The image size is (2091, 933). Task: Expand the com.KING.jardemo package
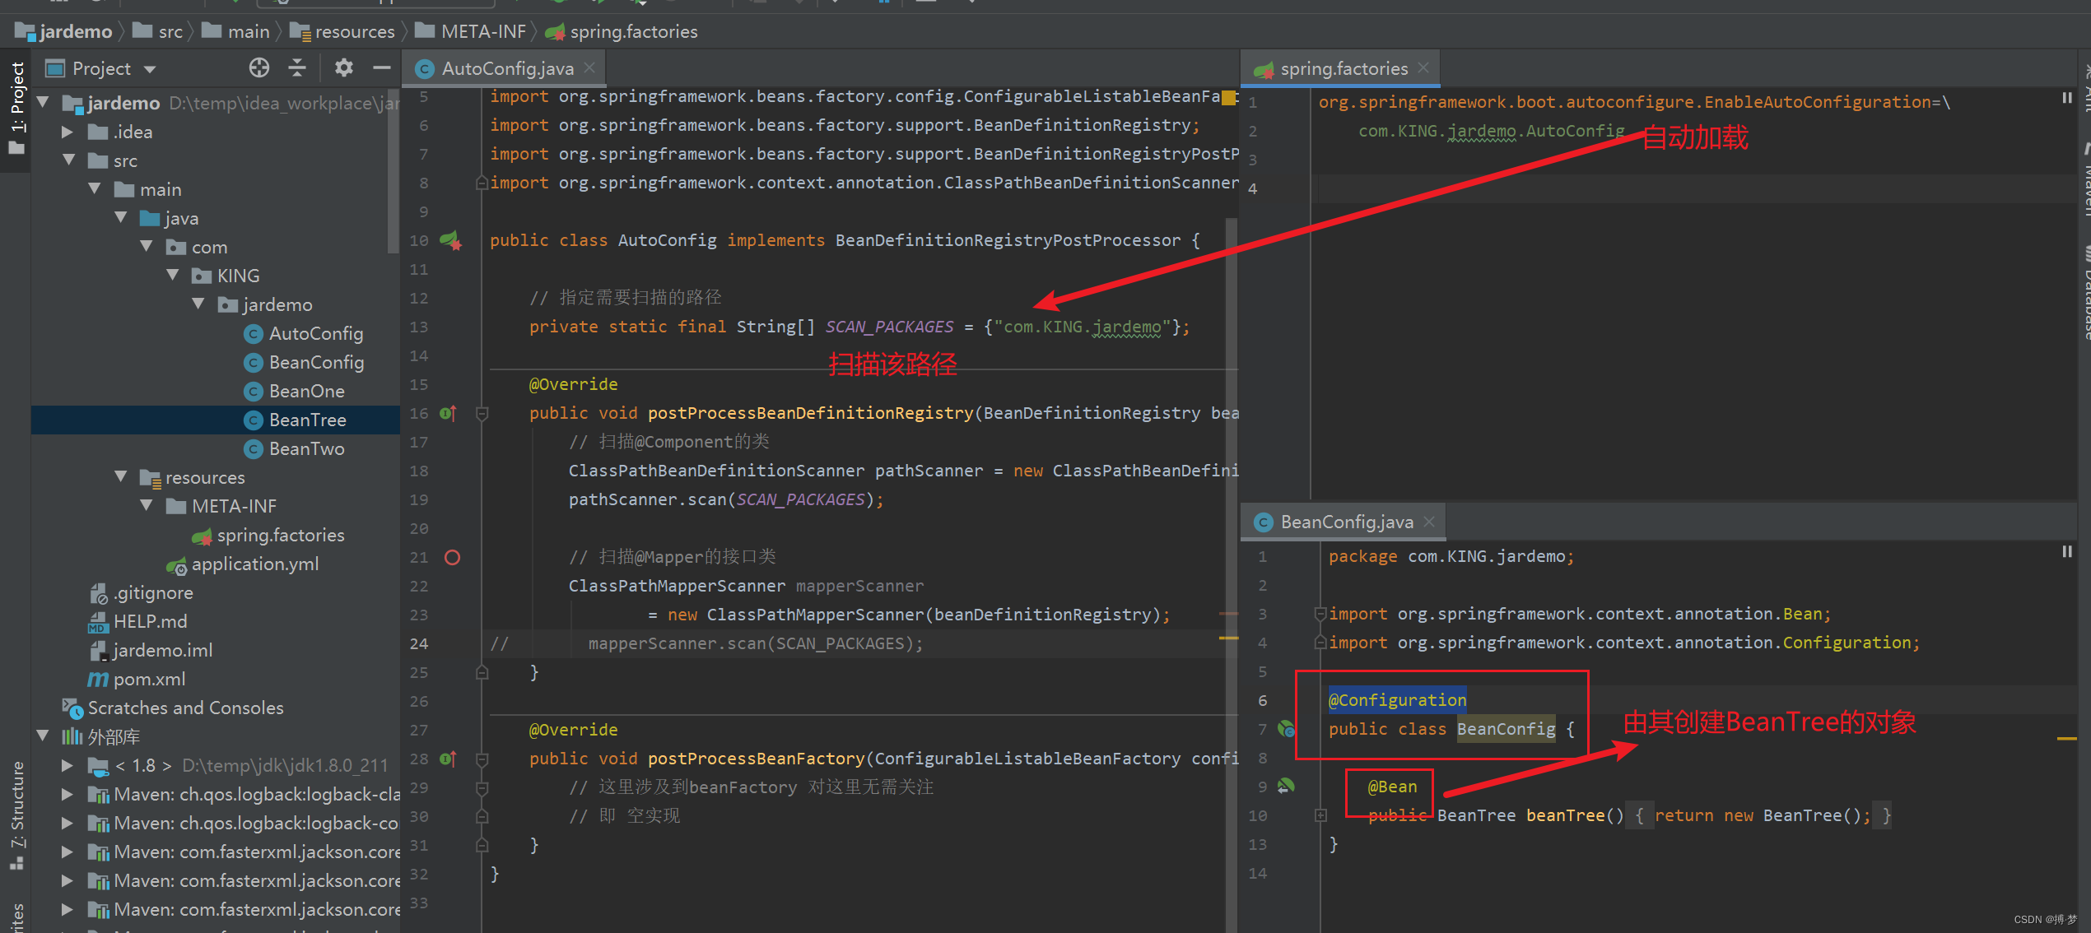(203, 304)
